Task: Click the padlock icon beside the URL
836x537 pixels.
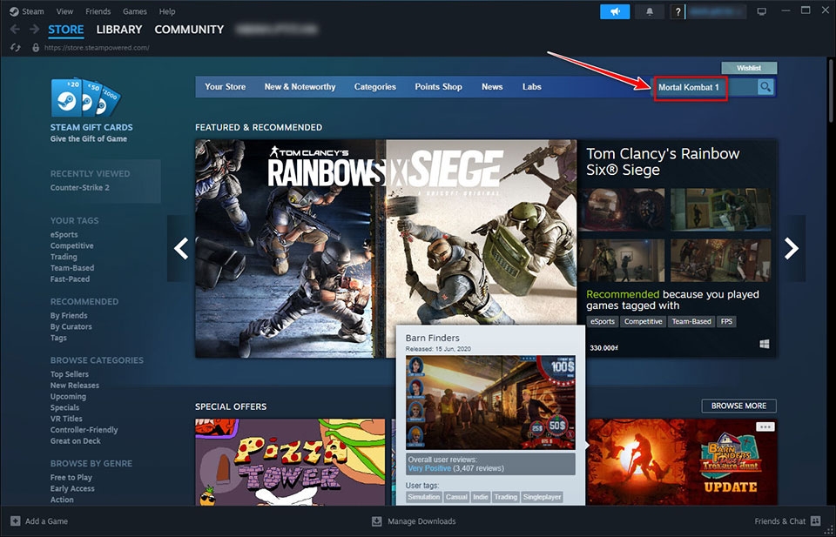Action: pos(36,47)
